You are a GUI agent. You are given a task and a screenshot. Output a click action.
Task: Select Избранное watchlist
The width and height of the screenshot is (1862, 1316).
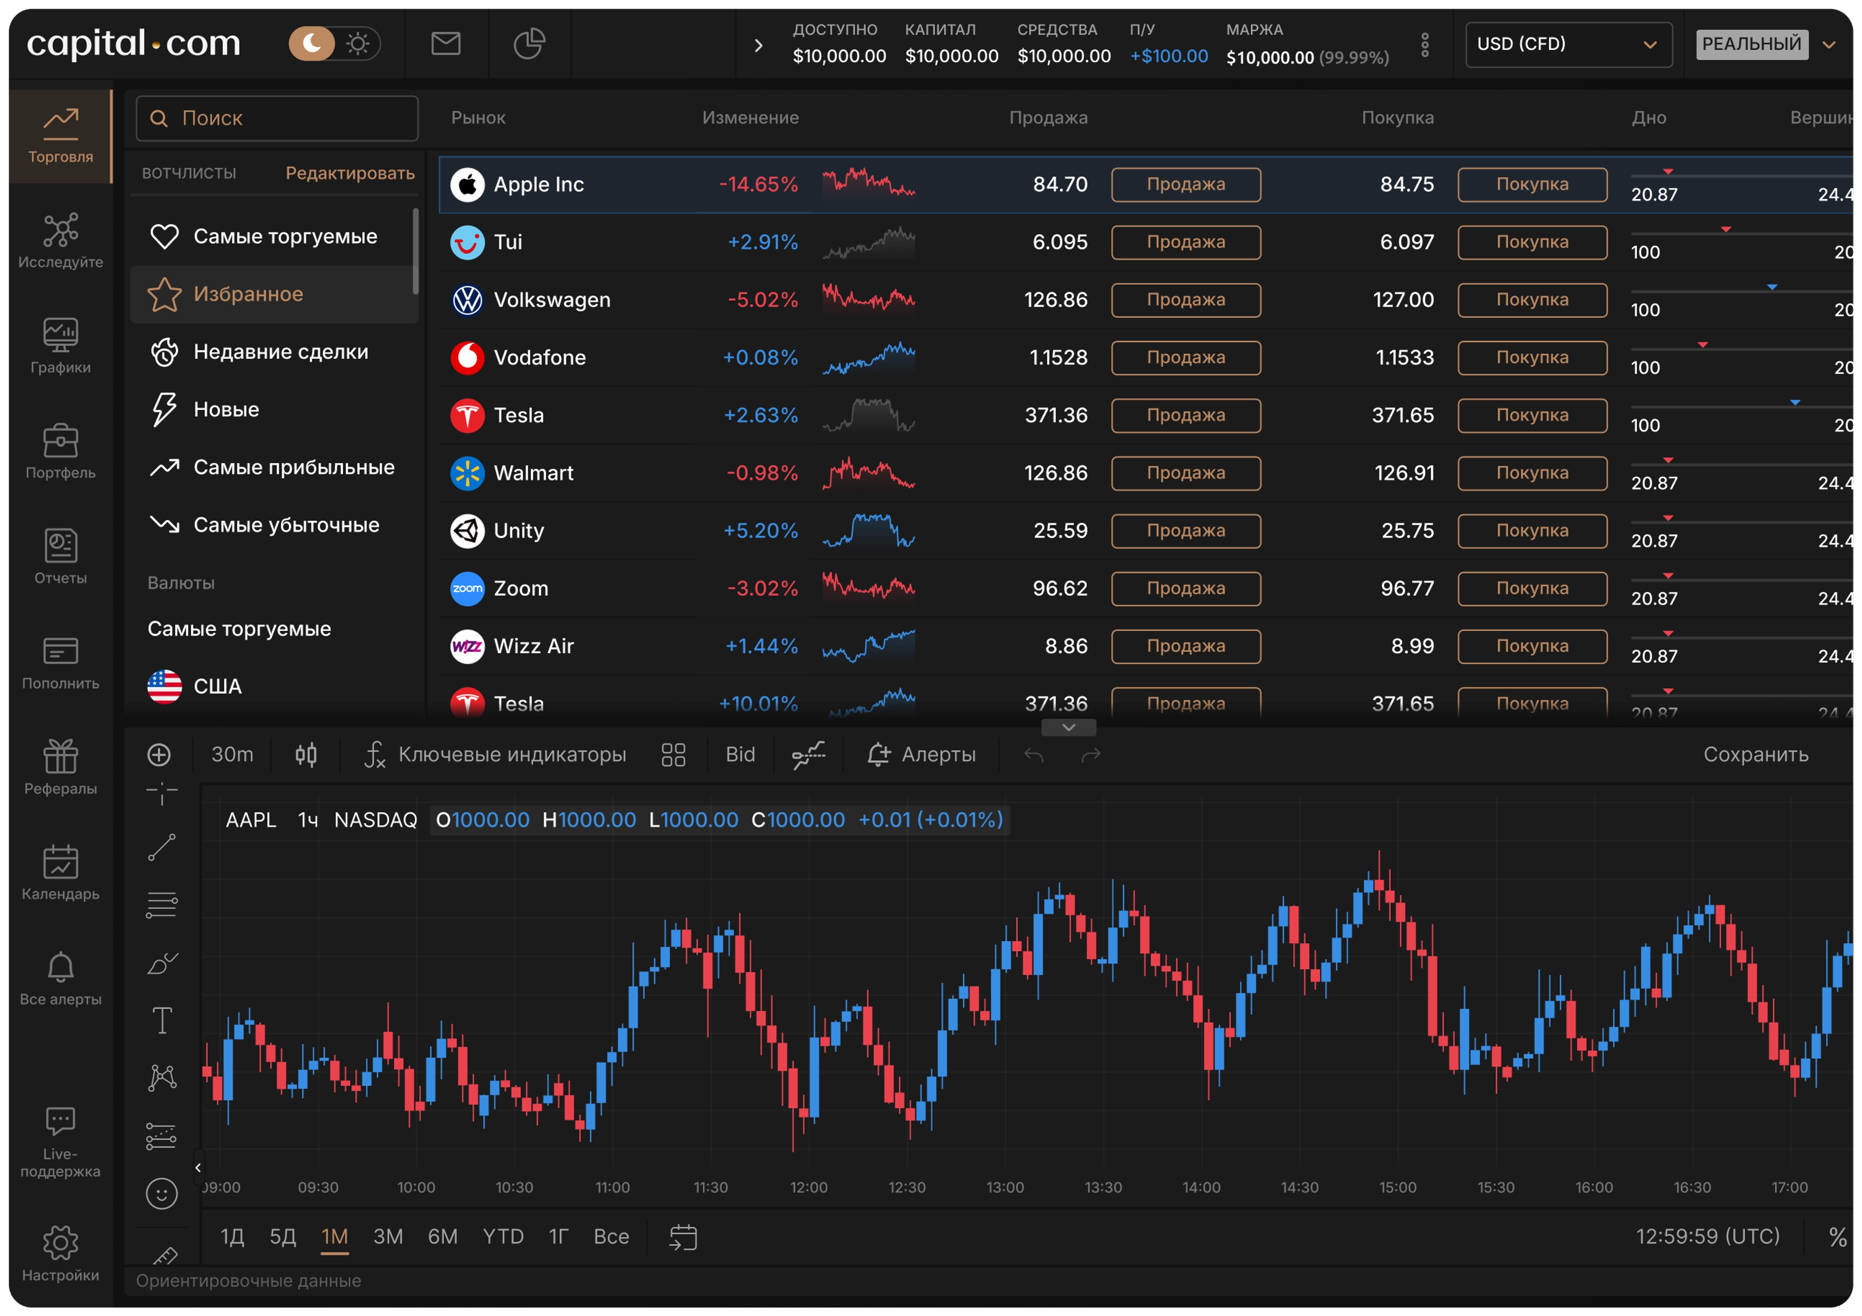(274, 294)
